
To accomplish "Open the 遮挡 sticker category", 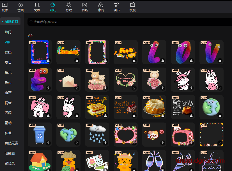I will [x=8, y=52].
